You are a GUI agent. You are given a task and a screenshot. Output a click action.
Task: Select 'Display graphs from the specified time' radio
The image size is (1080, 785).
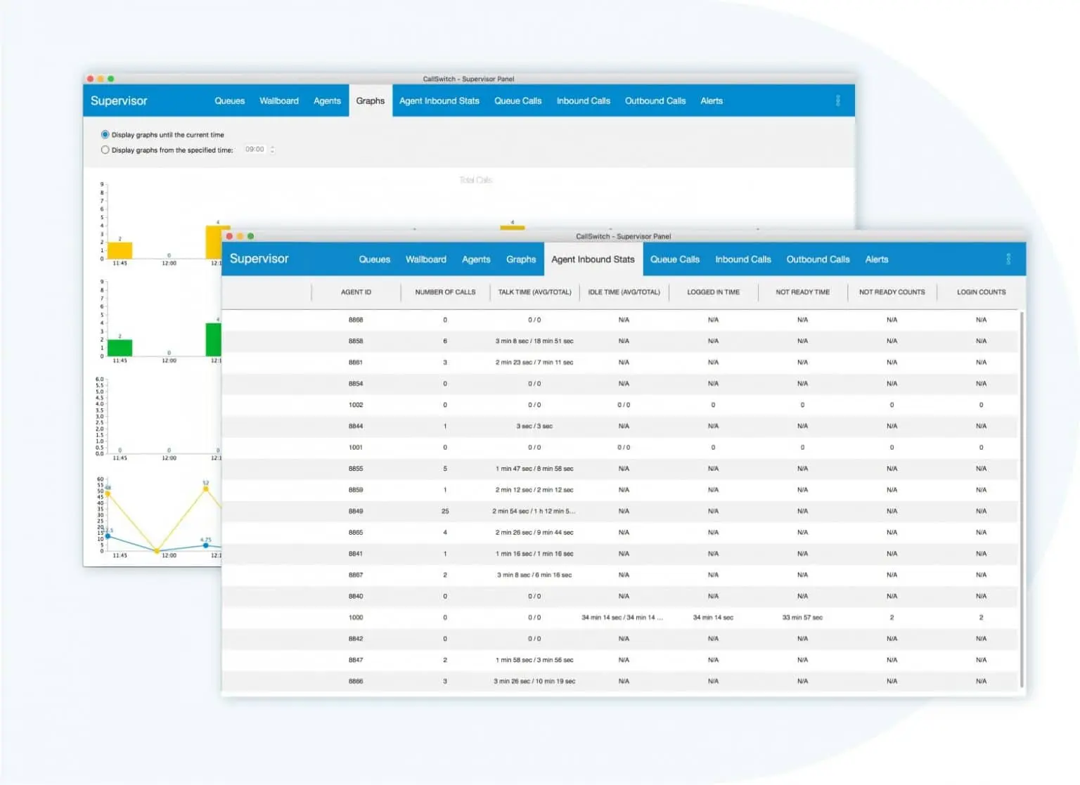pos(105,150)
